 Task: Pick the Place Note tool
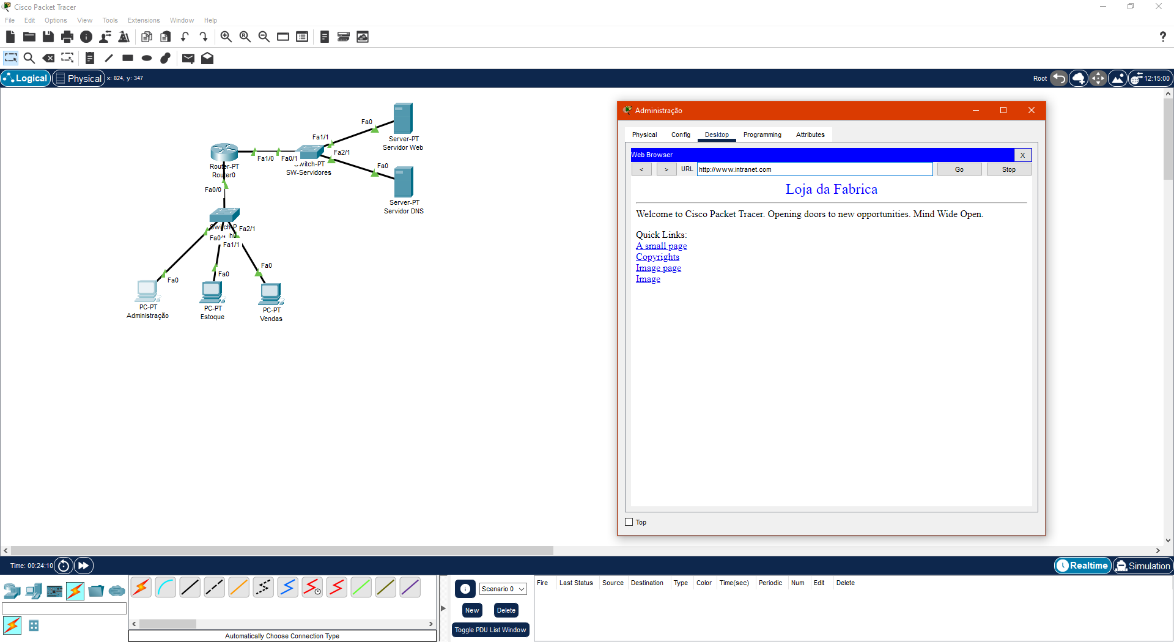(x=89, y=58)
